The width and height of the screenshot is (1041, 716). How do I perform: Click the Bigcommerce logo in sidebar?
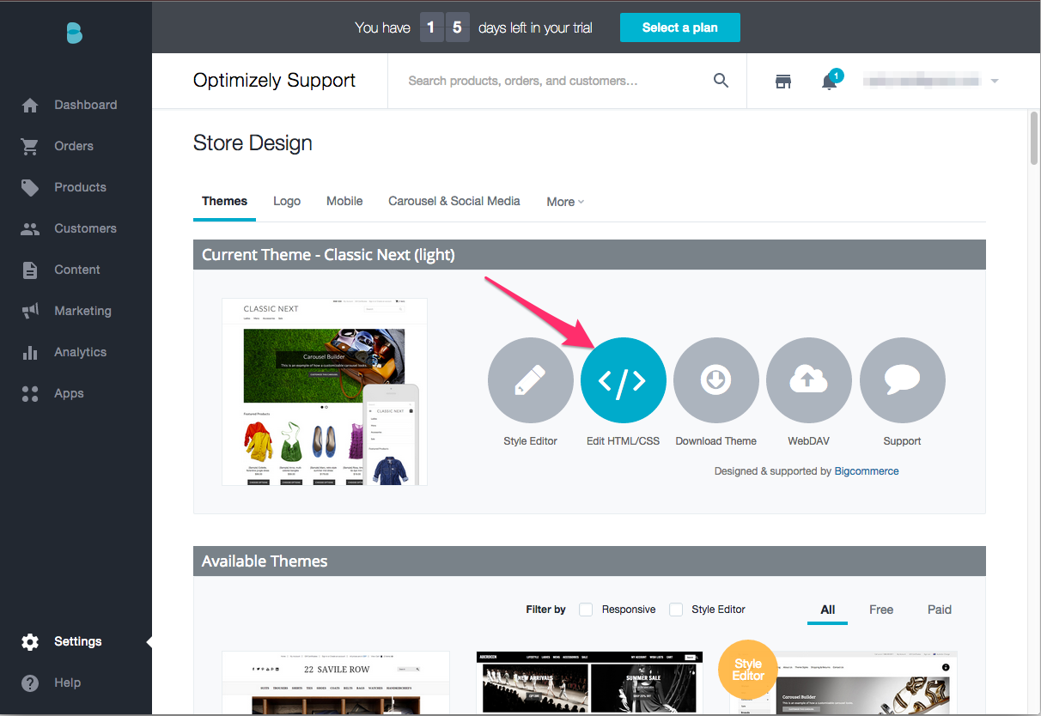75,33
